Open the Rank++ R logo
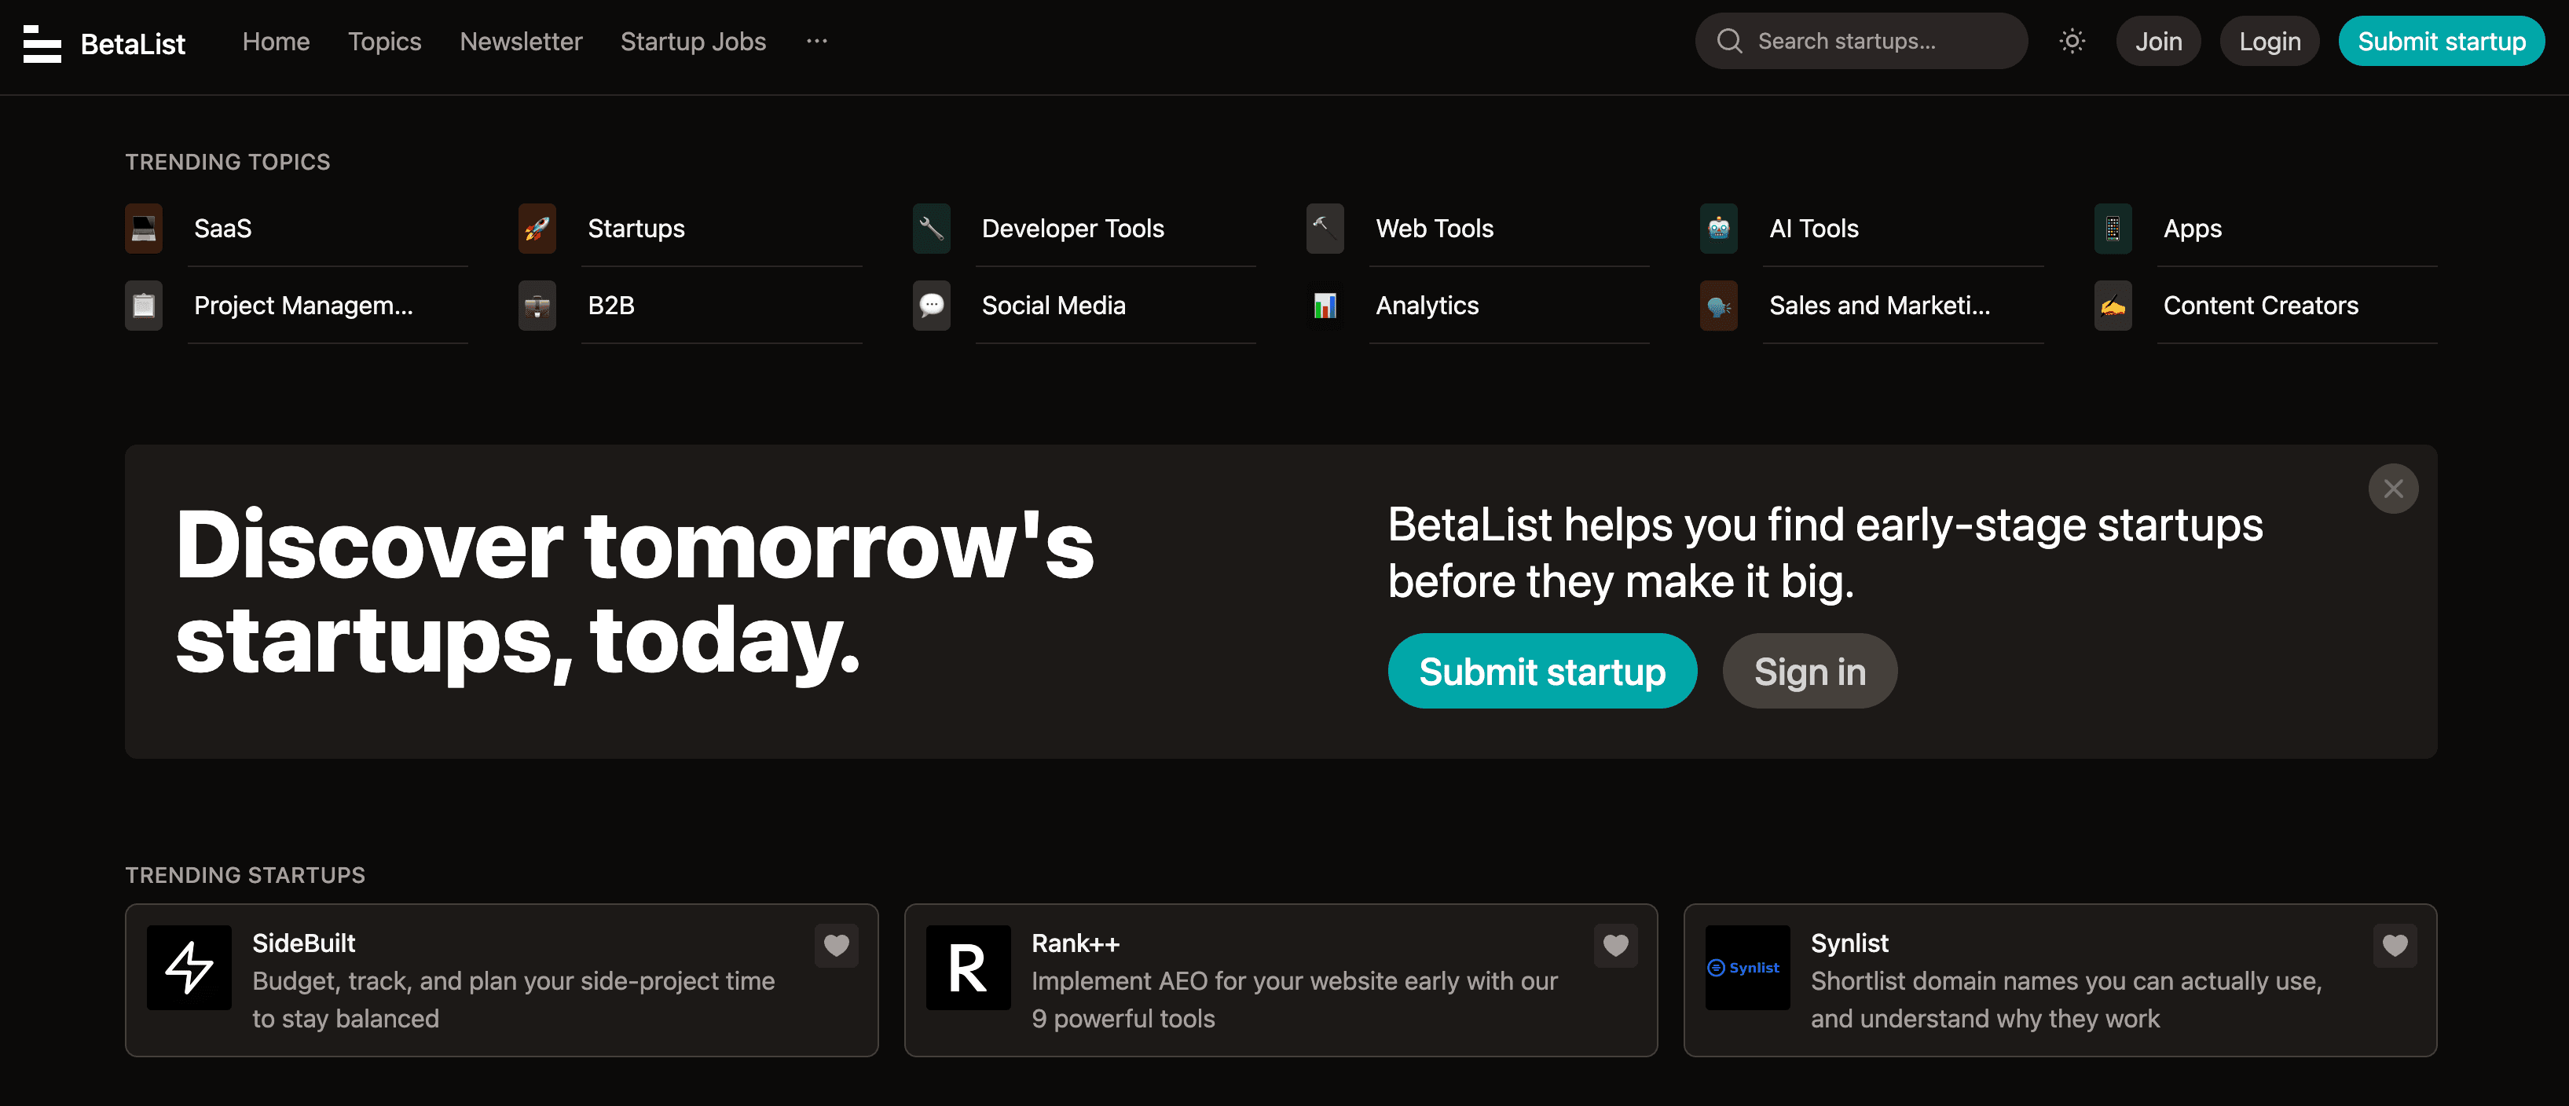Image resolution: width=2569 pixels, height=1106 pixels. click(969, 968)
